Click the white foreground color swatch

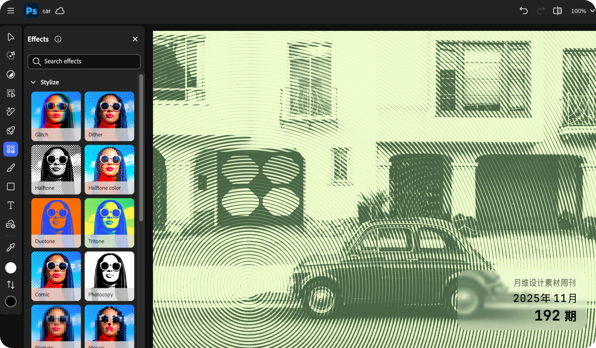point(11,268)
